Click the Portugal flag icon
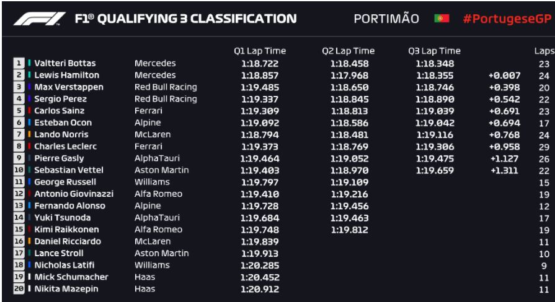 pyautogui.click(x=442, y=19)
